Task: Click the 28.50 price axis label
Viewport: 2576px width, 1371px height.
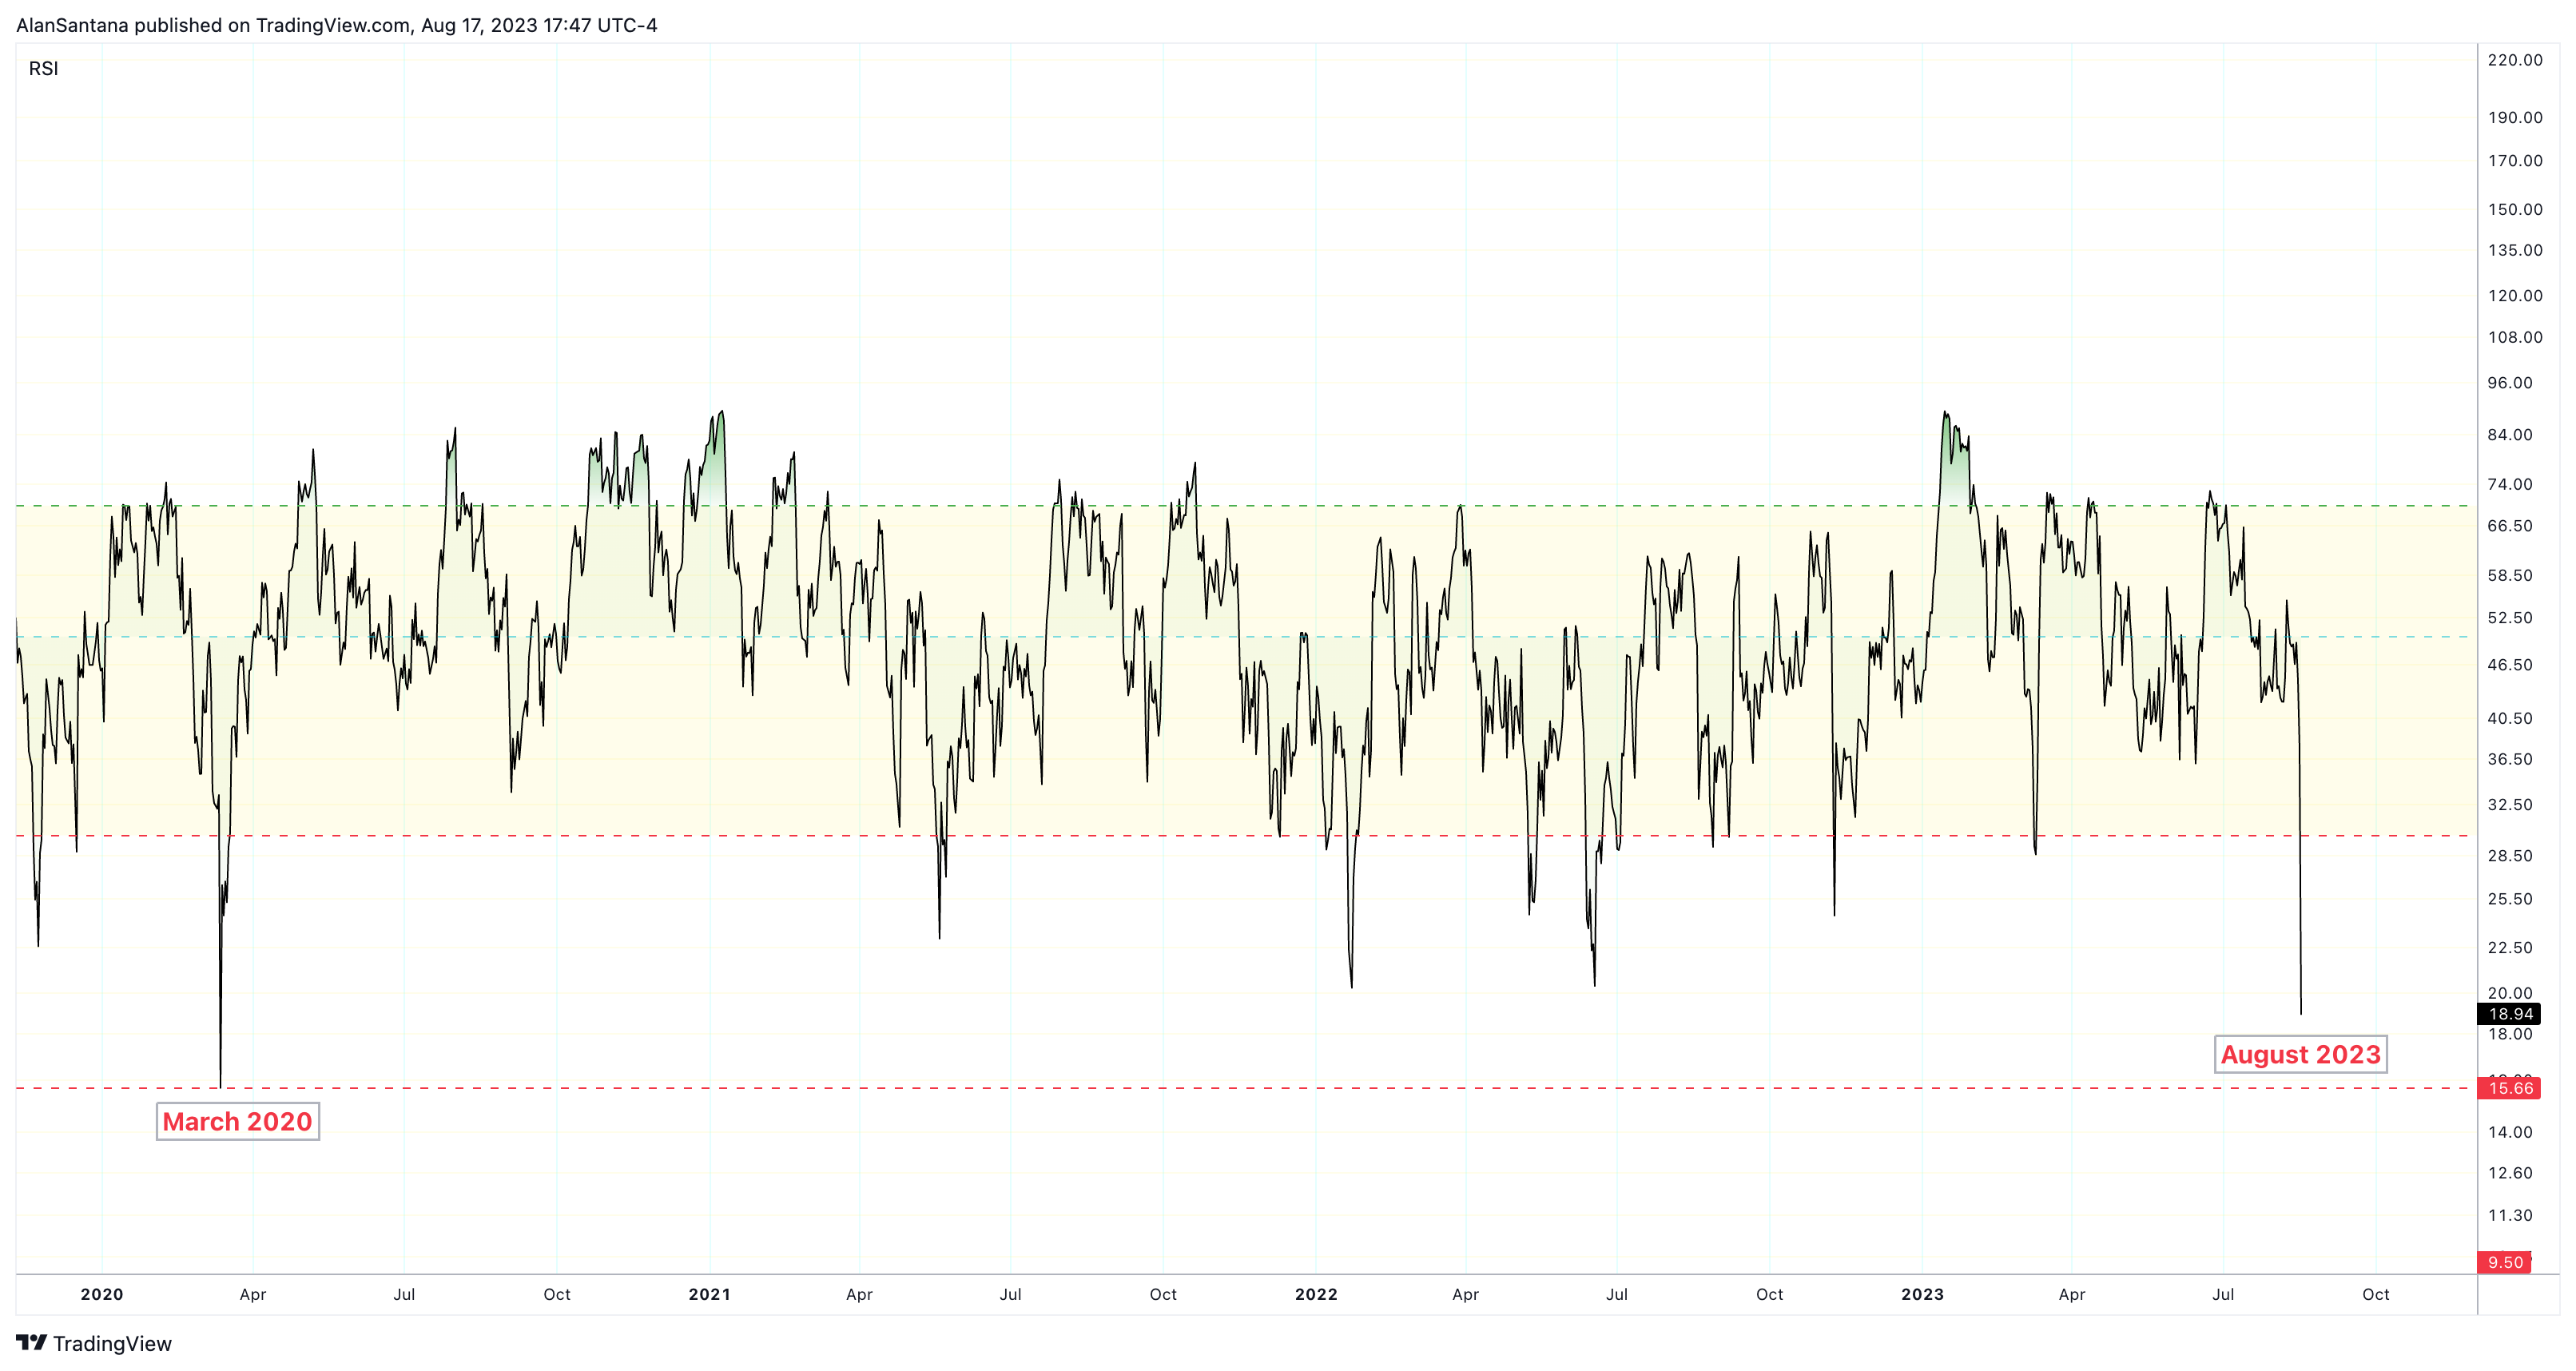Action: (x=2510, y=856)
